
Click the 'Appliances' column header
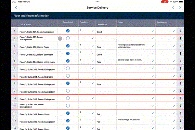(x=162, y=22)
